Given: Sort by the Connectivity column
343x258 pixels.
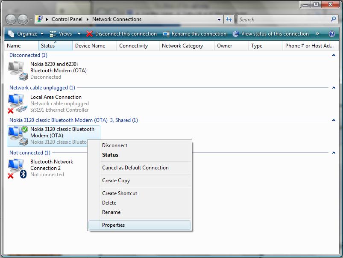Looking at the screenshot, I should [x=138, y=46].
